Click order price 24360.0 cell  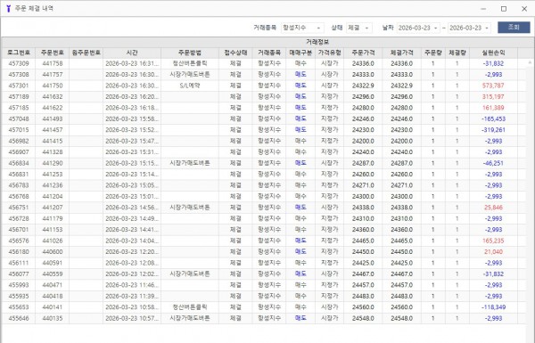(x=363, y=230)
